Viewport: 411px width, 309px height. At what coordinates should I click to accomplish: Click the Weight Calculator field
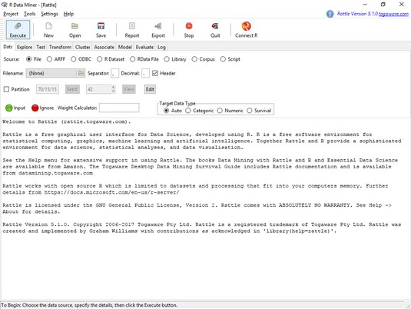click(x=119, y=108)
